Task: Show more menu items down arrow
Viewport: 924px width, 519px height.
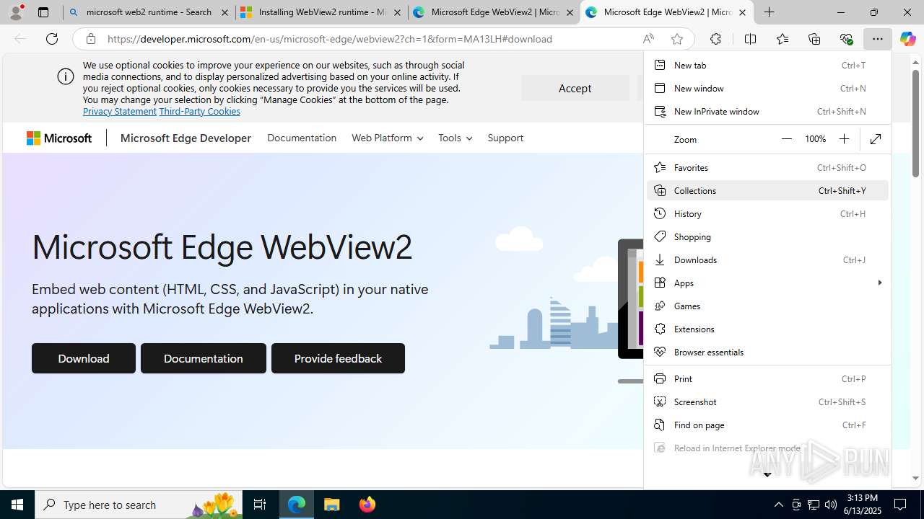Action: (767, 474)
